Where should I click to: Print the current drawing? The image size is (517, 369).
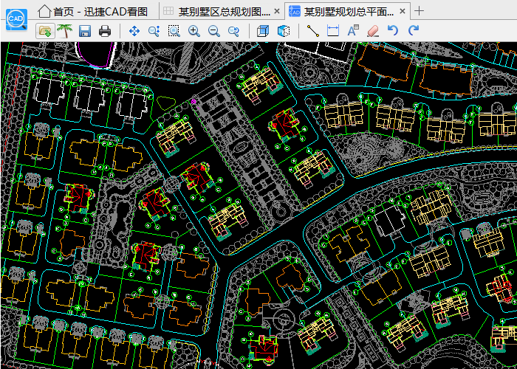tap(105, 31)
